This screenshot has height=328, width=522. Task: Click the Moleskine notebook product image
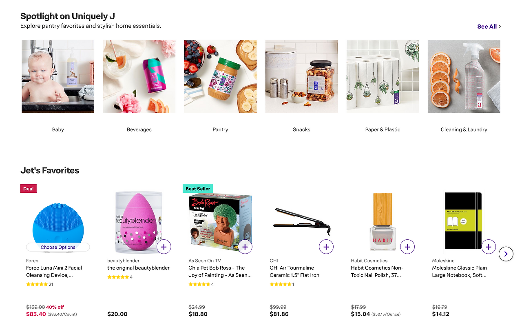pos(463,221)
